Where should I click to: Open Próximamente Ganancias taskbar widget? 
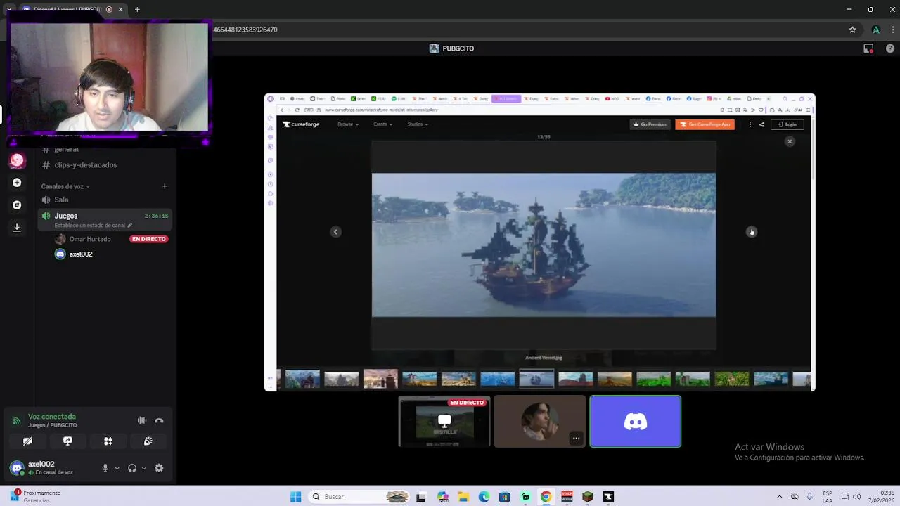[35, 496]
